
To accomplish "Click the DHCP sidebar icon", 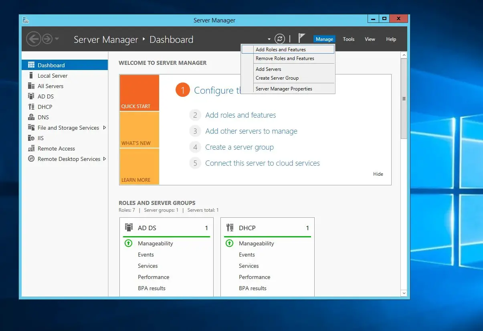I will tap(31, 106).
